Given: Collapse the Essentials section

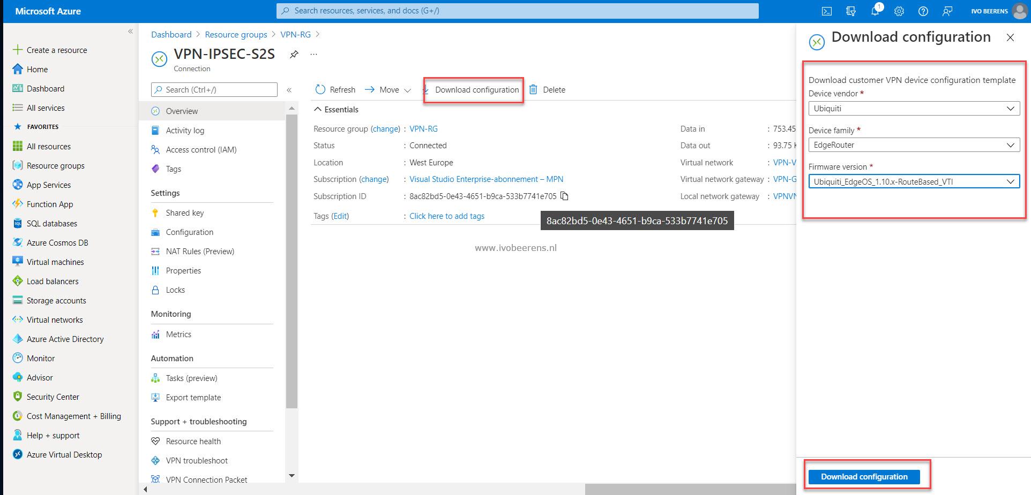Looking at the screenshot, I should (x=336, y=109).
